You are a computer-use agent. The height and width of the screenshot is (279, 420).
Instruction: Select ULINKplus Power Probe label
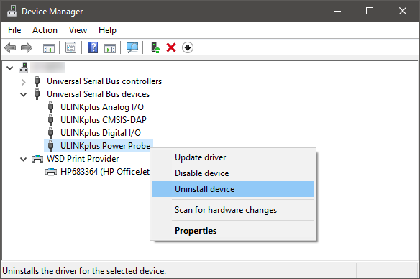point(105,146)
